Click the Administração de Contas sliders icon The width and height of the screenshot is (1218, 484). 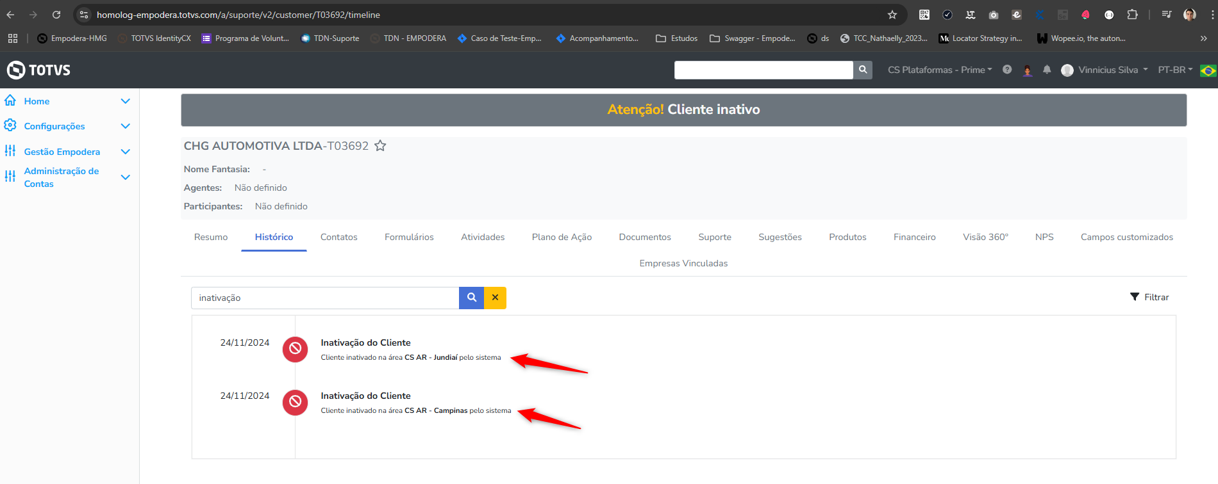[x=10, y=176]
